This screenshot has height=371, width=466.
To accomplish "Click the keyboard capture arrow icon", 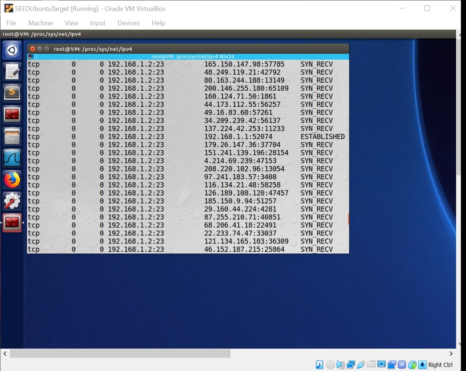I will 422,364.
